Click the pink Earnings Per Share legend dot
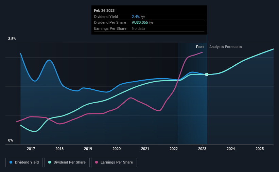Viewport: 279px width, 172px height. click(x=97, y=162)
